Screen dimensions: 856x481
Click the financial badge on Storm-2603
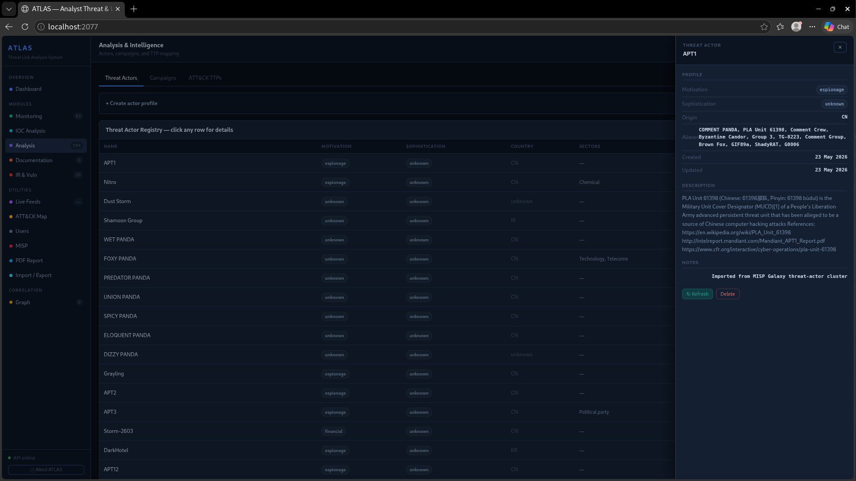pos(333,432)
